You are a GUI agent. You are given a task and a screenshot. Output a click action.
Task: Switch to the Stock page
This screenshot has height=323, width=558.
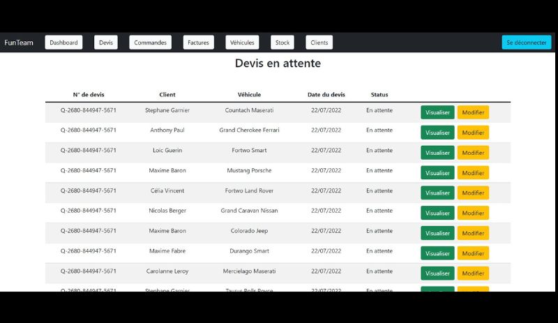tap(282, 43)
